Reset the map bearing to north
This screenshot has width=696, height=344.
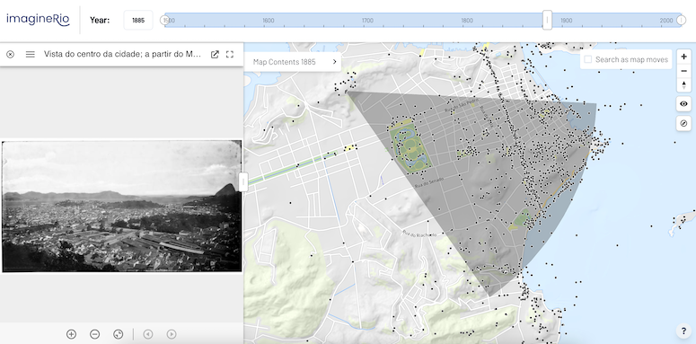tap(684, 85)
